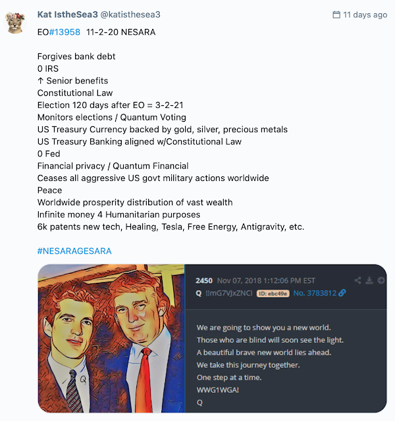Click the chain link icon beside No. 3783812
This screenshot has width=395, height=421.
342,293
